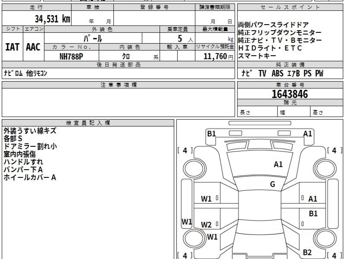Click the リサイクル預託金 label
Image resolution: width=345 pixels, height=259 pixels.
click(215, 47)
